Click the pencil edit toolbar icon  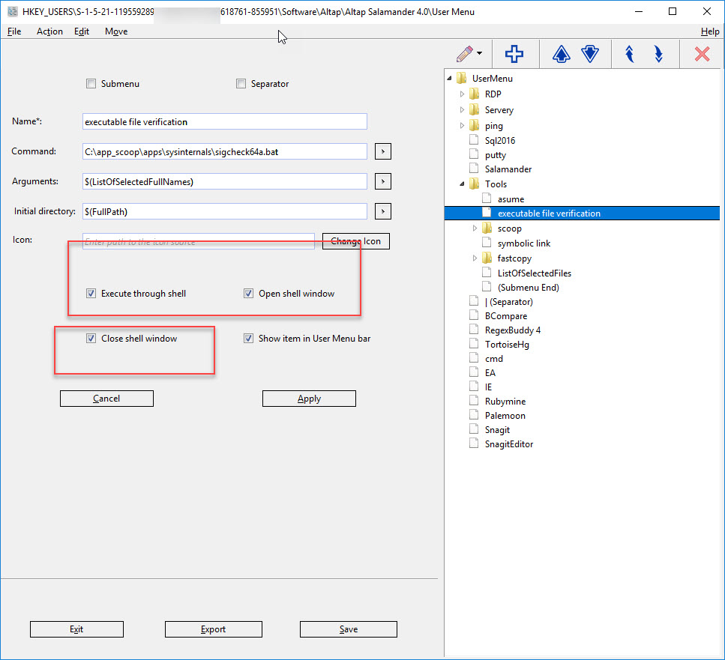(465, 54)
